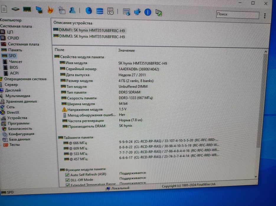
Task: Click the window with globe toolbar icon
Action: (x=126, y=12)
